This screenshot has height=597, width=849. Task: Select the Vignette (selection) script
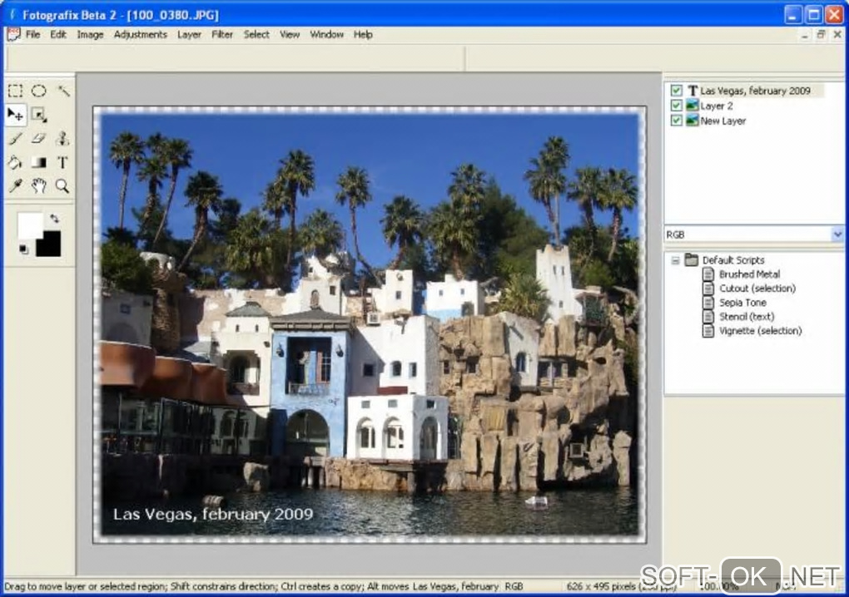coord(760,331)
